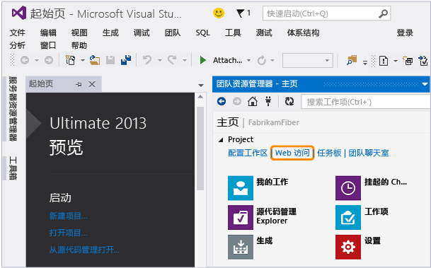Open the empty solution configuration combo box

308,60
